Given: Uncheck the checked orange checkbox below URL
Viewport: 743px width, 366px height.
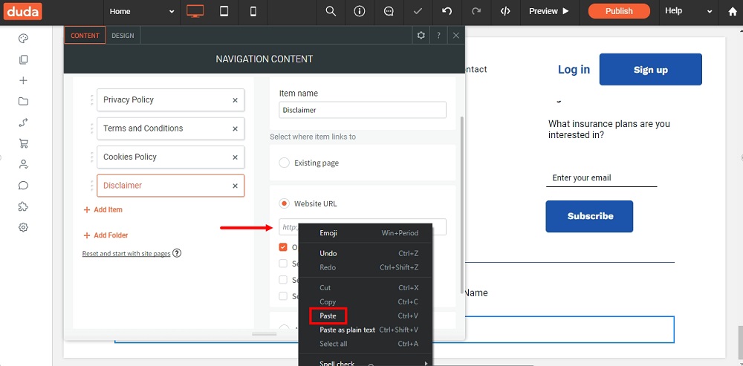Looking at the screenshot, I should tap(283, 247).
